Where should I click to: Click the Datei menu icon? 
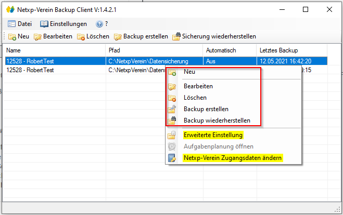pos(11,24)
